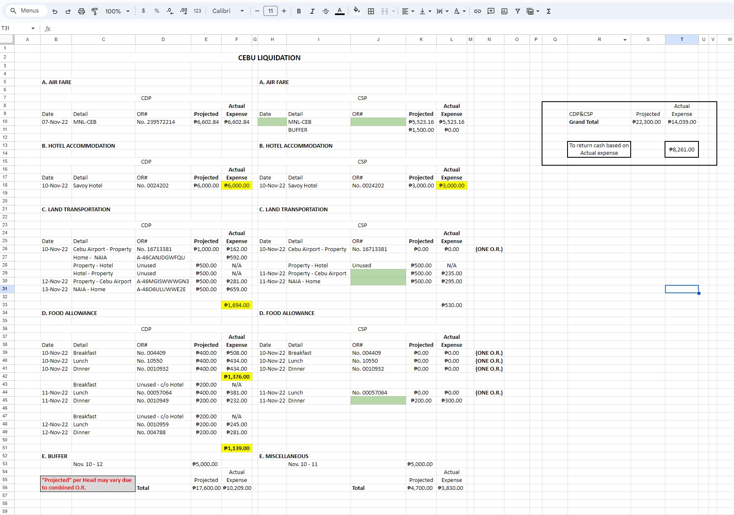
Task: Select the highlighted ₱1,139.00 cell
Action: pyautogui.click(x=237, y=448)
